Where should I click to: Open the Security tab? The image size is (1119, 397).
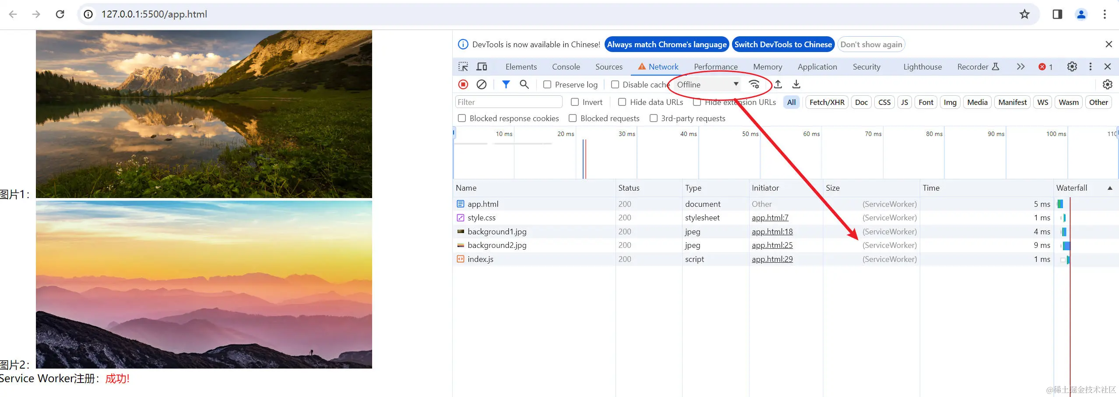[x=866, y=67]
